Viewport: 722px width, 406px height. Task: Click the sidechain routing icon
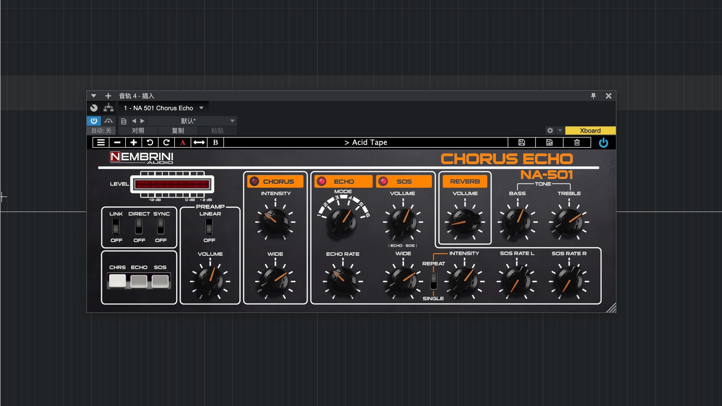109,108
